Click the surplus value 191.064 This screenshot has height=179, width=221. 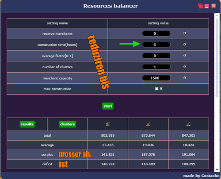coord(188,155)
